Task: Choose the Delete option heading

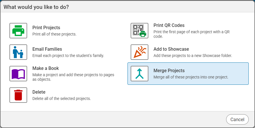Action: pyautogui.click(x=39, y=92)
